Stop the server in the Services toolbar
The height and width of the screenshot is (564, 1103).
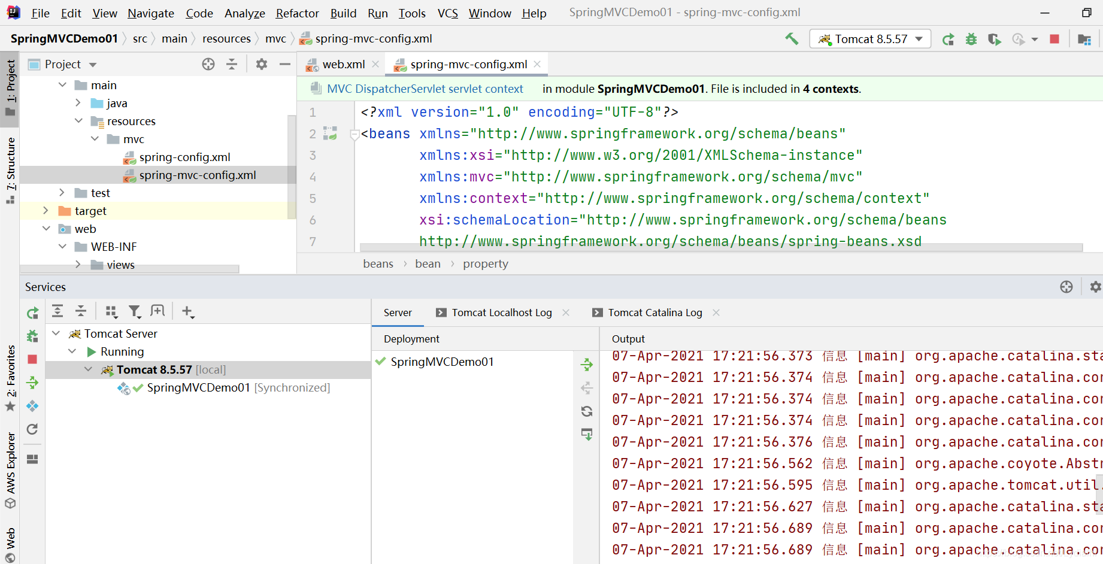[32, 359]
